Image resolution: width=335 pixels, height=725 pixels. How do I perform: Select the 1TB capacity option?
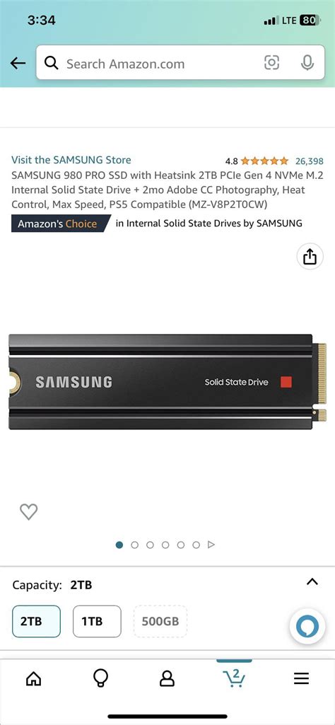click(97, 622)
